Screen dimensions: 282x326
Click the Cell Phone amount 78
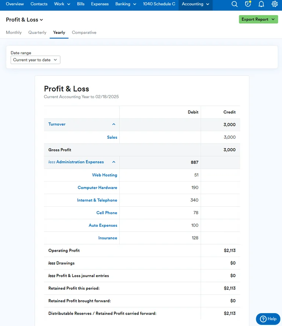(196, 213)
